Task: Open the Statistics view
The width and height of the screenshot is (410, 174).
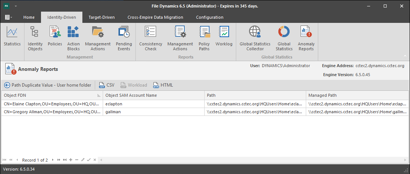Action: pyautogui.click(x=12, y=37)
